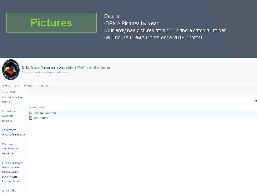Open the About DRMA sidebar heading
This screenshot has height=193, width=257.
(x=9, y=93)
